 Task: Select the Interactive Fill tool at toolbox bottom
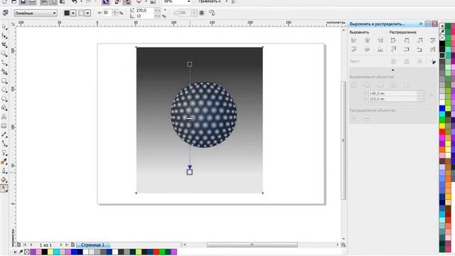point(4,188)
